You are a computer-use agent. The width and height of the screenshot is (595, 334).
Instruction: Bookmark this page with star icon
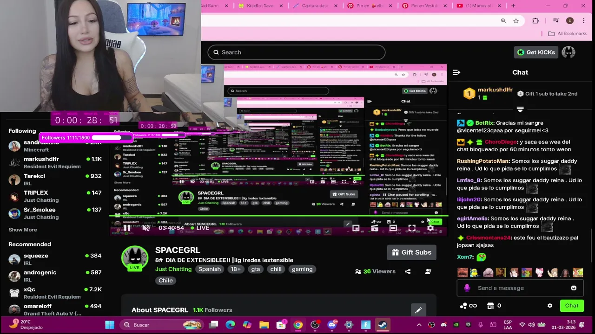click(516, 20)
